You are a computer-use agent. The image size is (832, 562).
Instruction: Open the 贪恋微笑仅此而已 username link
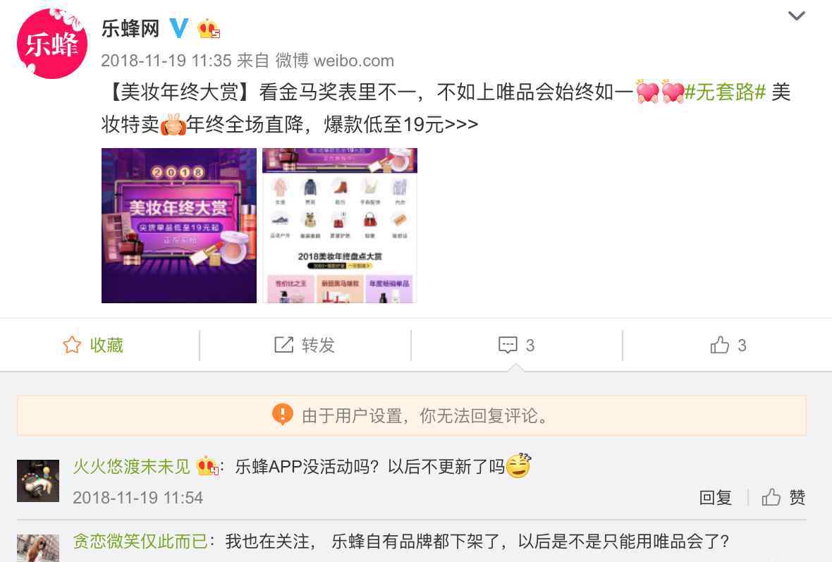(140, 542)
